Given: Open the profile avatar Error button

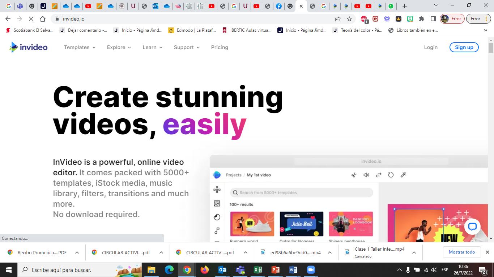Looking at the screenshot, I should (x=452, y=19).
